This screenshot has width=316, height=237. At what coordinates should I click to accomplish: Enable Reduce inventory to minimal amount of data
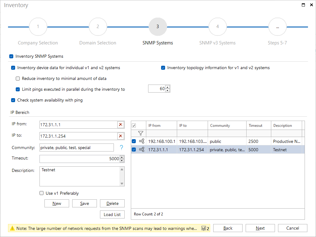[18, 78]
